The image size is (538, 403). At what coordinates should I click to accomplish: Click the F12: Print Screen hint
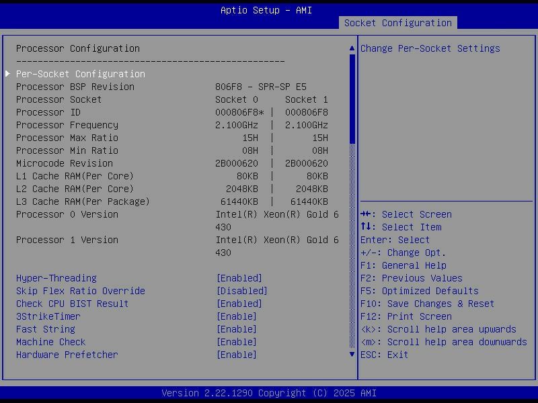pos(406,316)
